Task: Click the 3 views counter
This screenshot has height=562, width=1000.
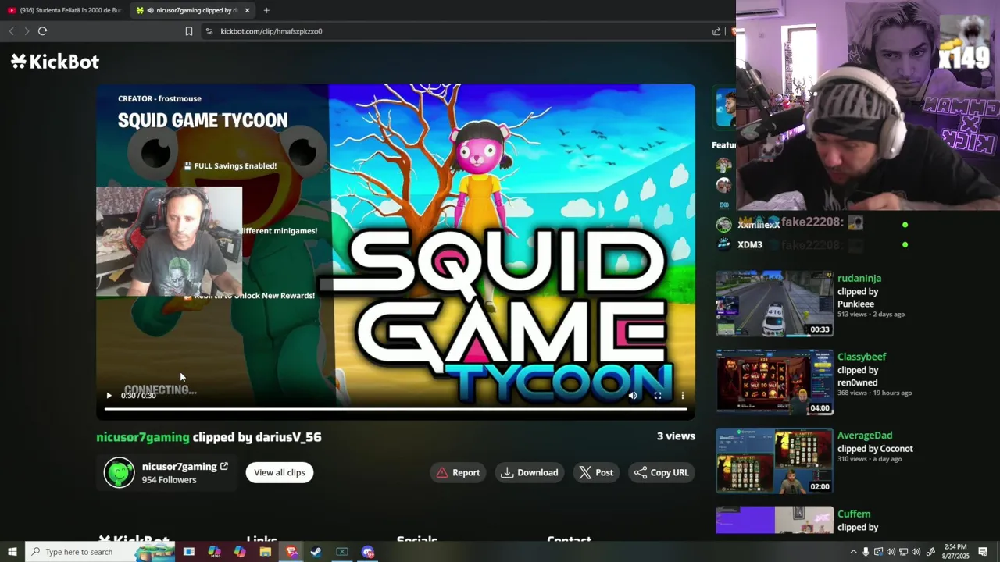Action: point(676,436)
